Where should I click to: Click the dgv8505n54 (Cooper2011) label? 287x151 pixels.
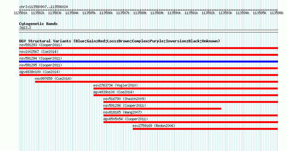(125, 119)
